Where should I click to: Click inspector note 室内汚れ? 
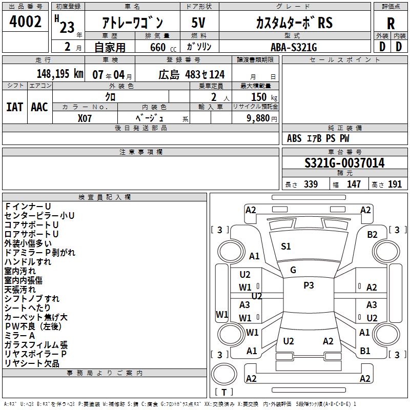(x=20, y=271)
